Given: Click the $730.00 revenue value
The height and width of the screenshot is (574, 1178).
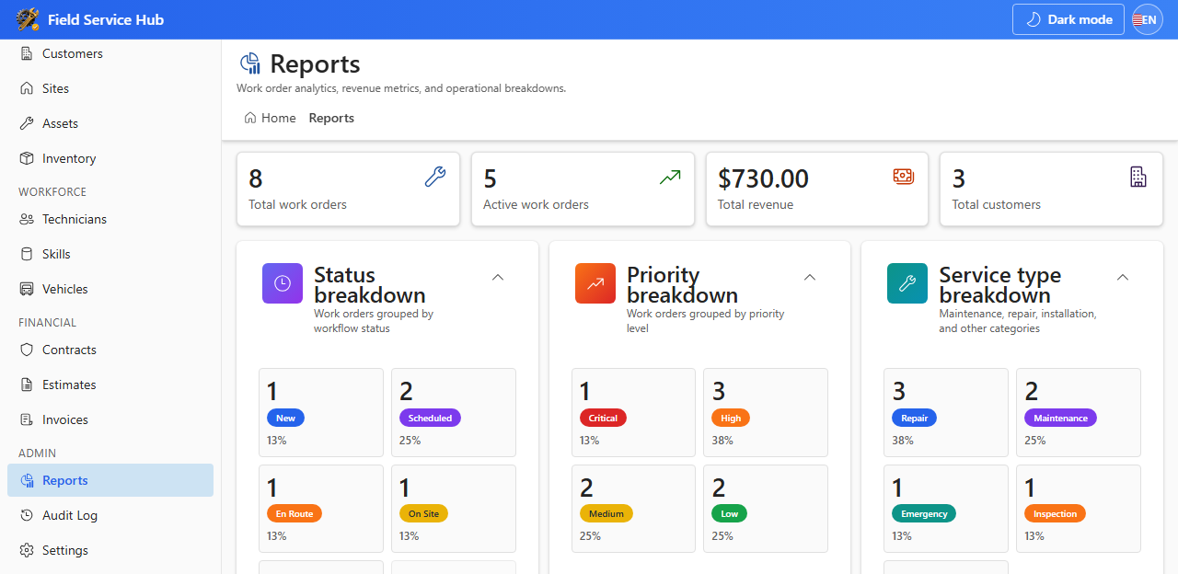Looking at the screenshot, I should (x=764, y=178).
